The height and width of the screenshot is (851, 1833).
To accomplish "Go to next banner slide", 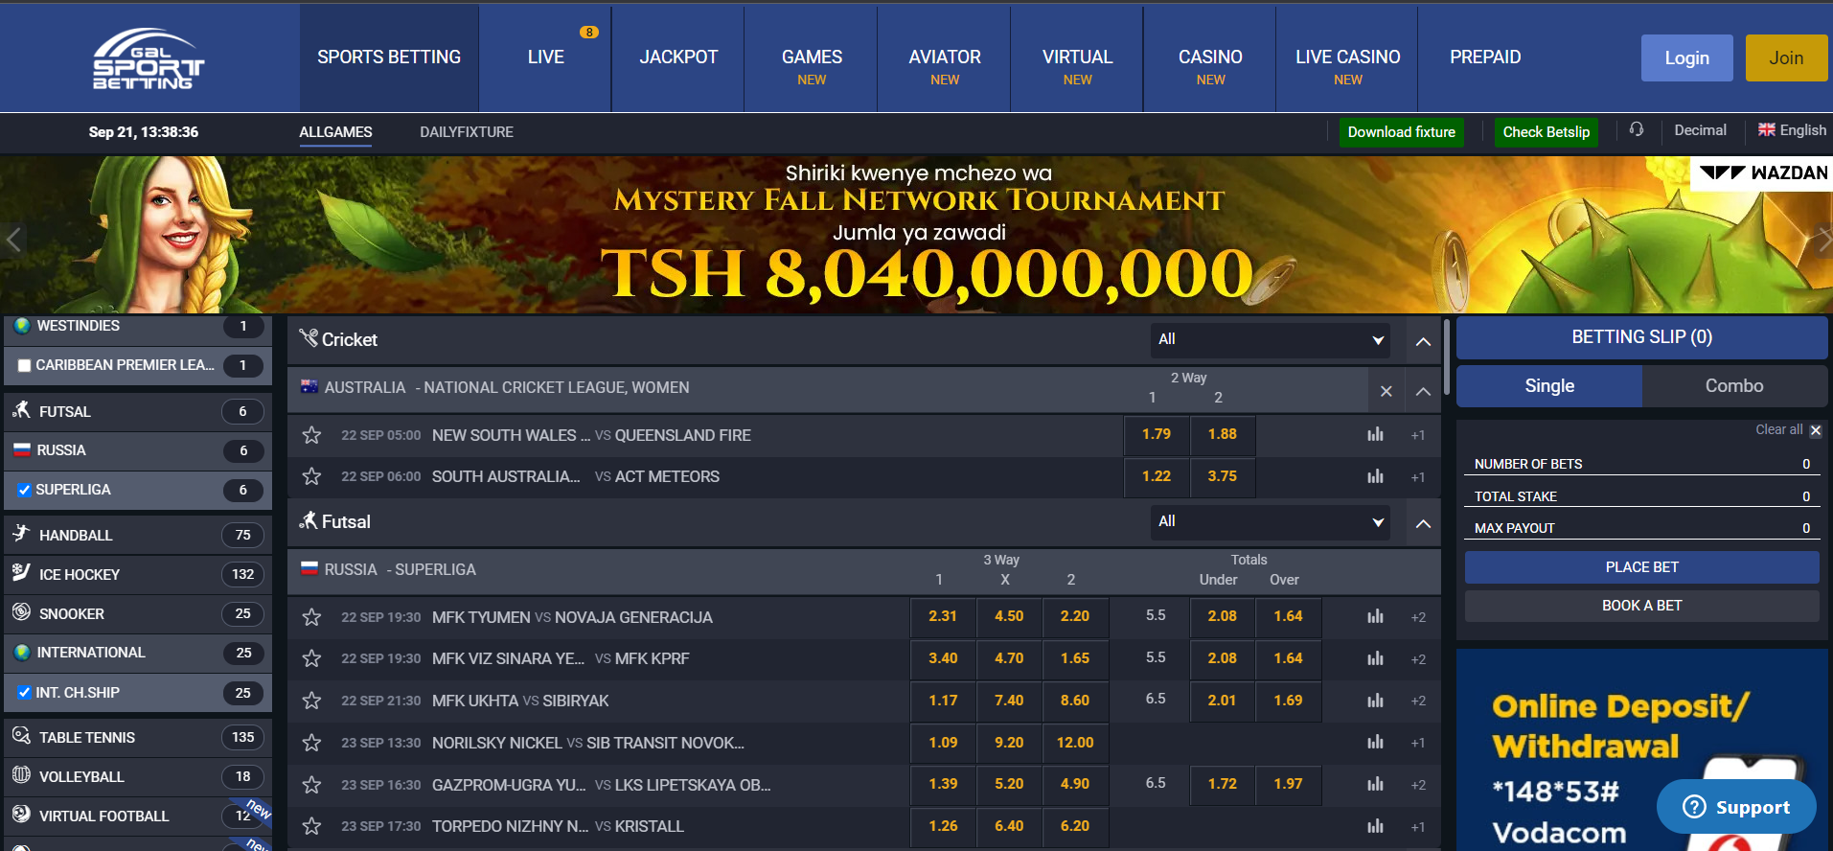I will click(1823, 239).
